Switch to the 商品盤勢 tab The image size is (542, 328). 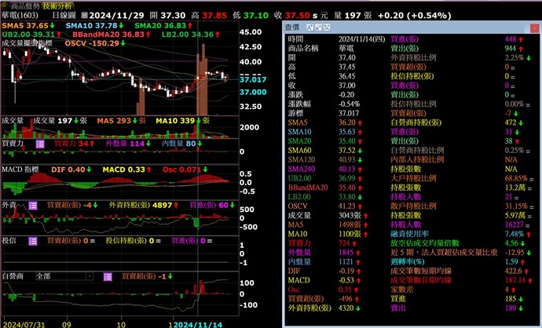[25, 5]
